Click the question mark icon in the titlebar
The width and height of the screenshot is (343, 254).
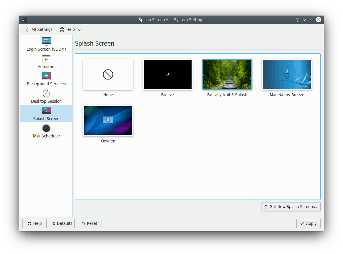click(x=297, y=20)
